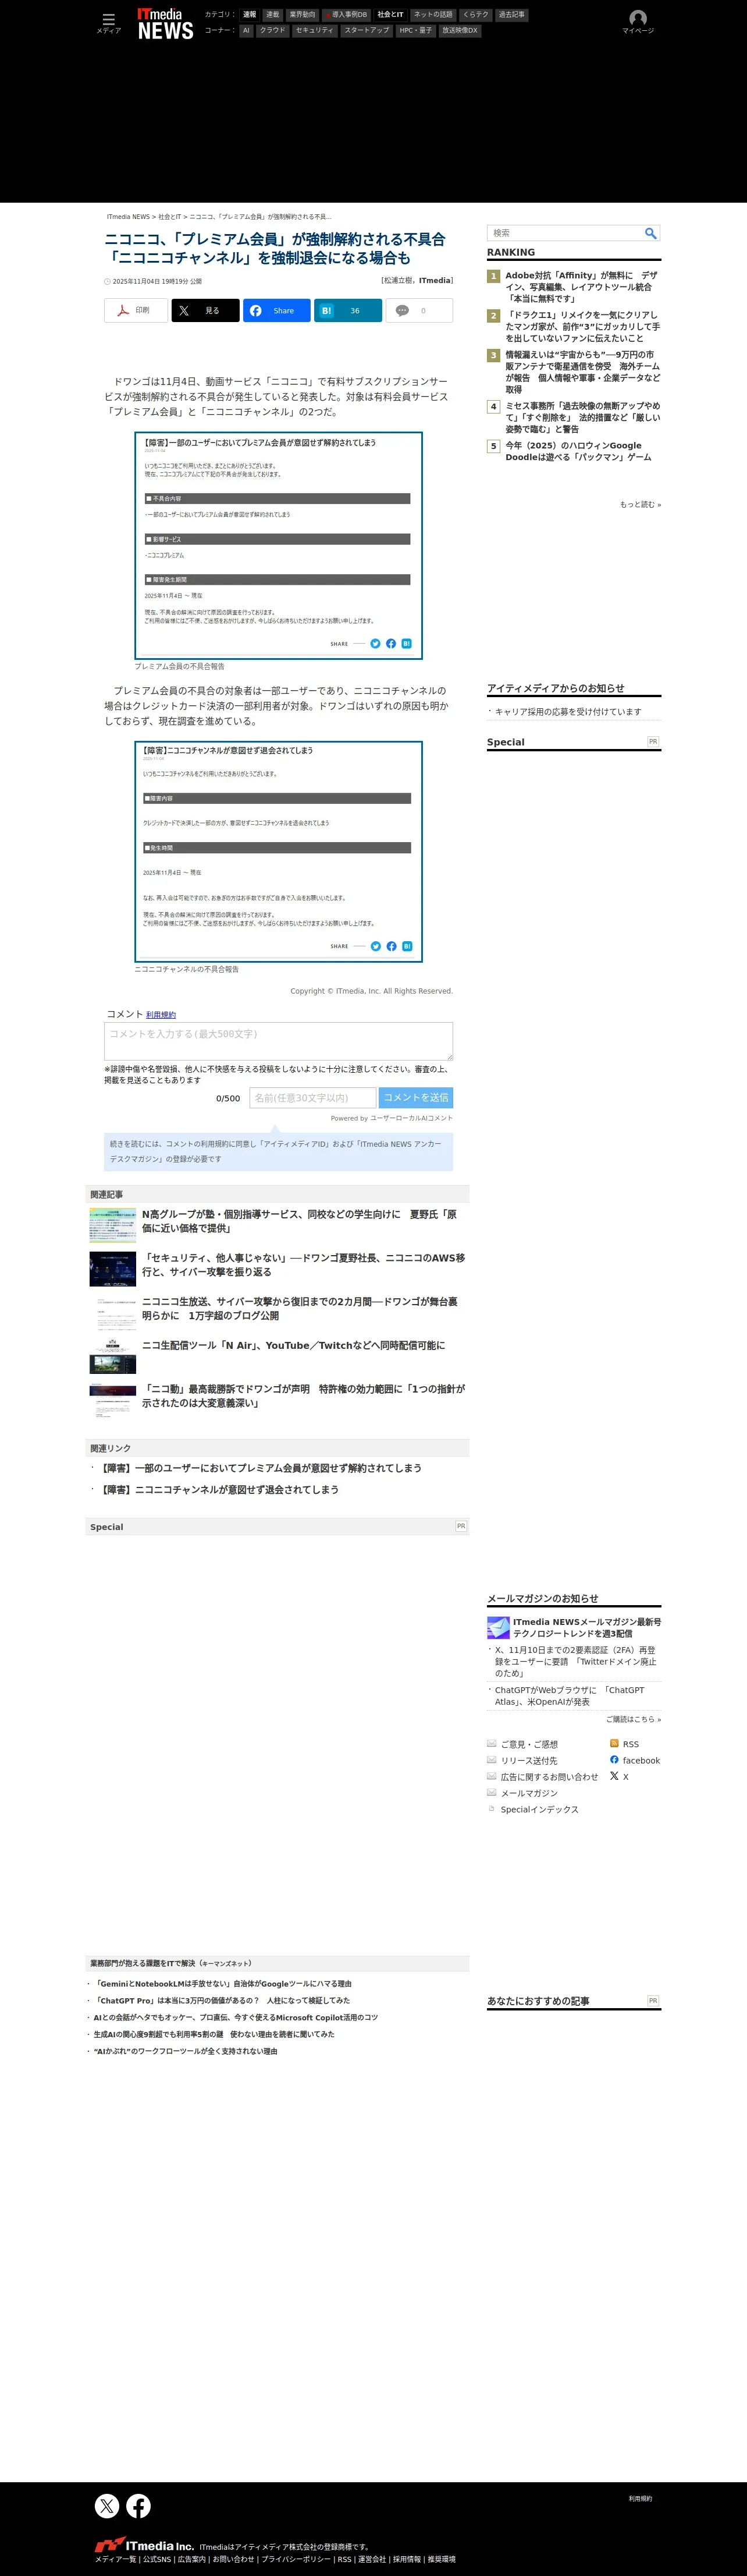Click the search magnifier icon

click(x=650, y=233)
